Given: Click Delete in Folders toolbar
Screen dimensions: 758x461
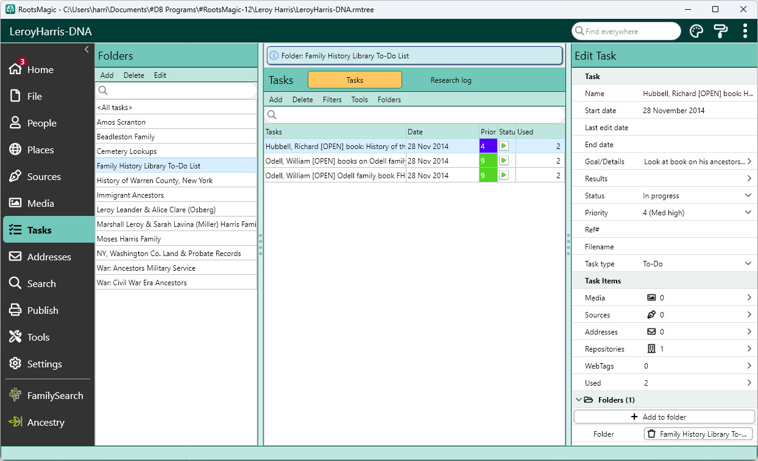Looking at the screenshot, I should pyautogui.click(x=134, y=75).
